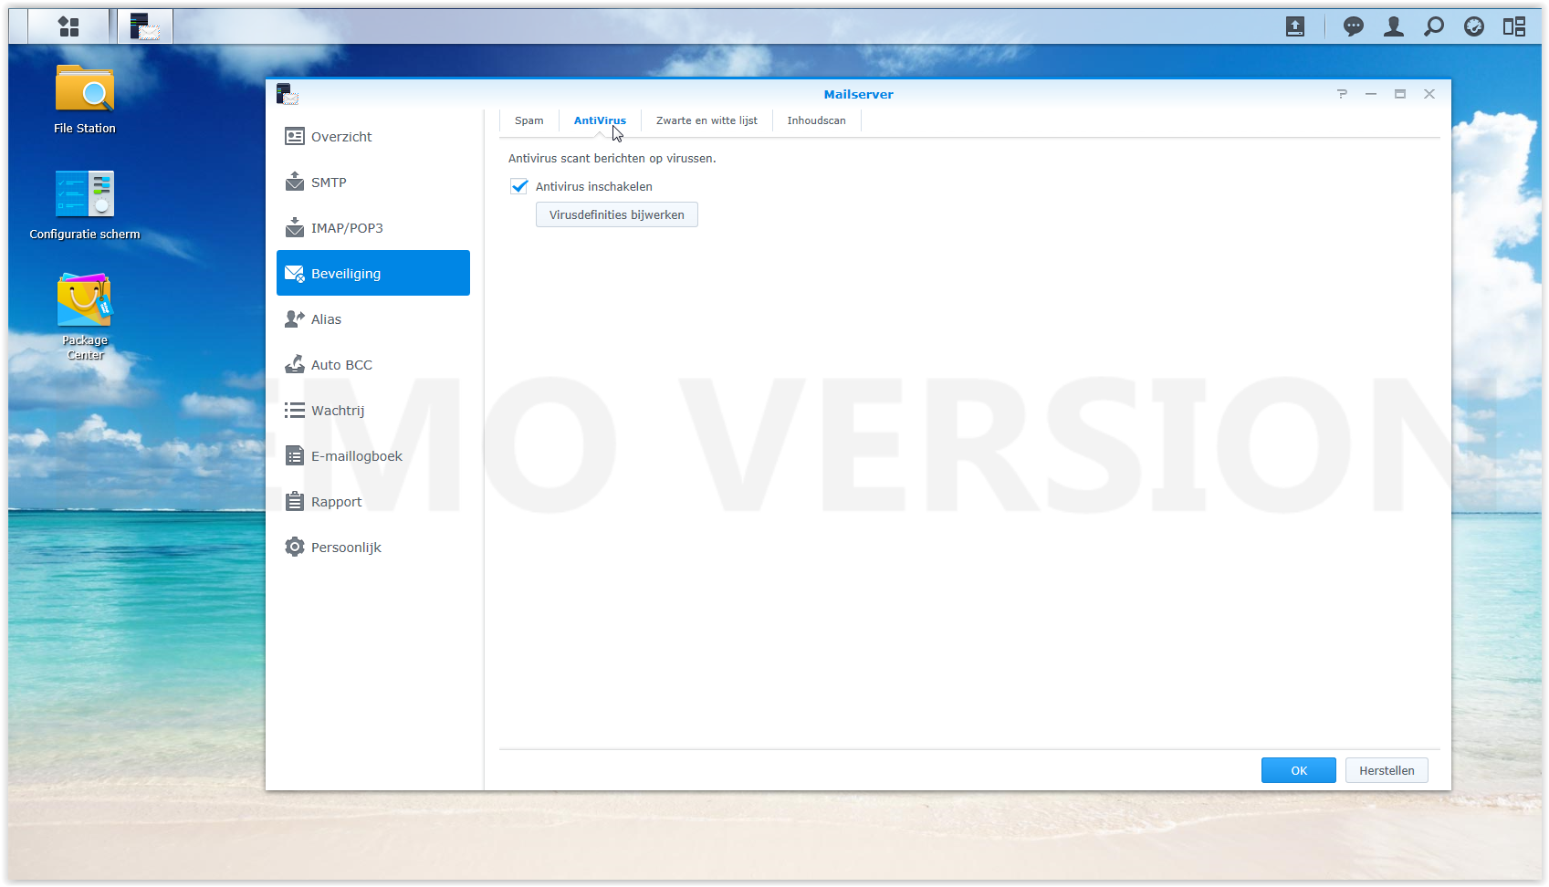
Task: Open the resource monitor gauge icon
Action: click(x=1474, y=26)
